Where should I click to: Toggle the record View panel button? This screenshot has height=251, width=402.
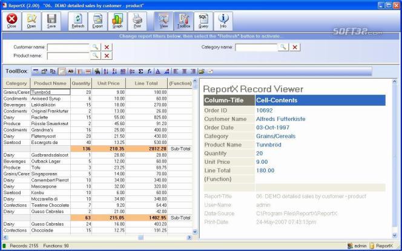click(163, 21)
